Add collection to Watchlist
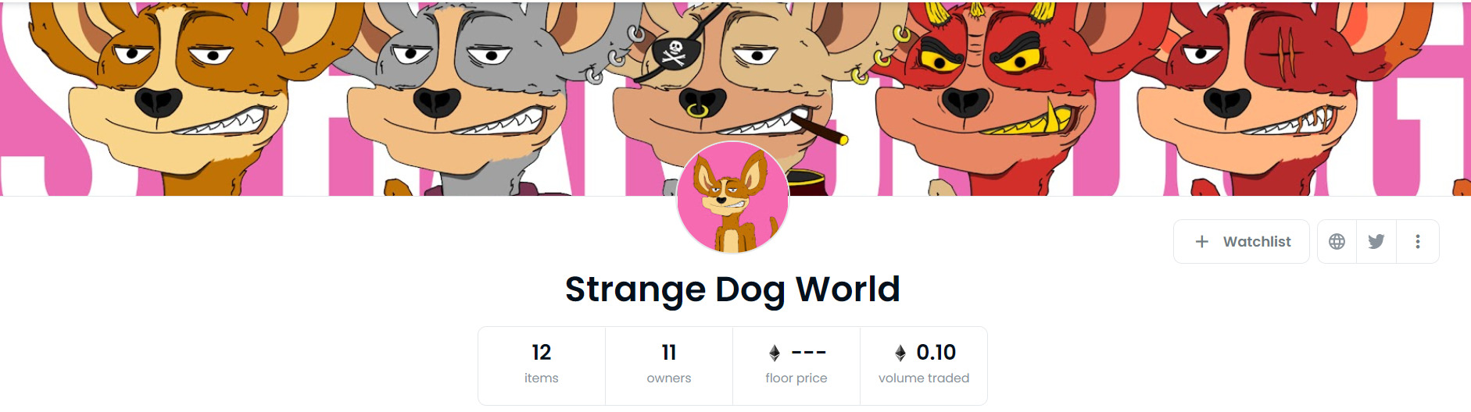Screen dimensions: 1471x412 tap(1241, 242)
